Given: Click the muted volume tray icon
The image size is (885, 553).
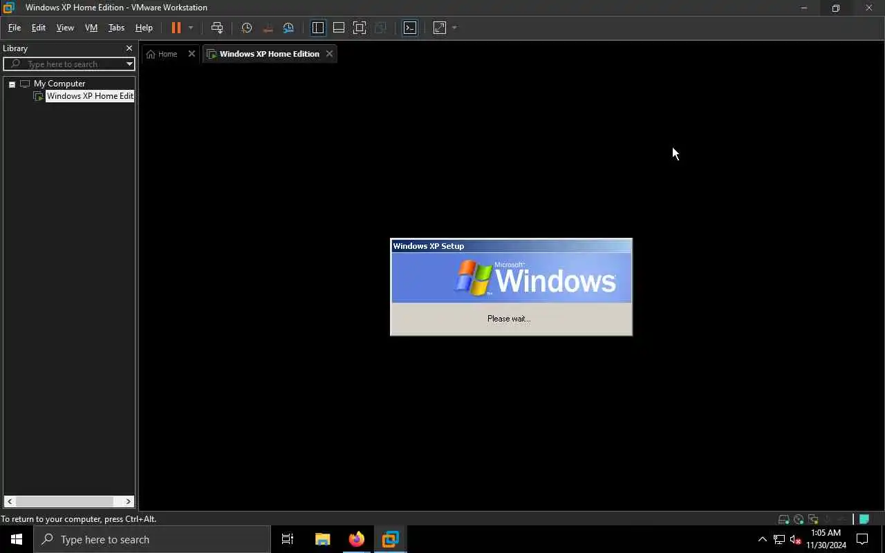Looking at the screenshot, I should (795, 539).
